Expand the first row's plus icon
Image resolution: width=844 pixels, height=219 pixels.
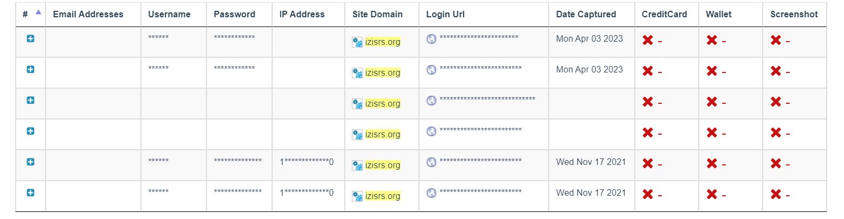[30, 39]
